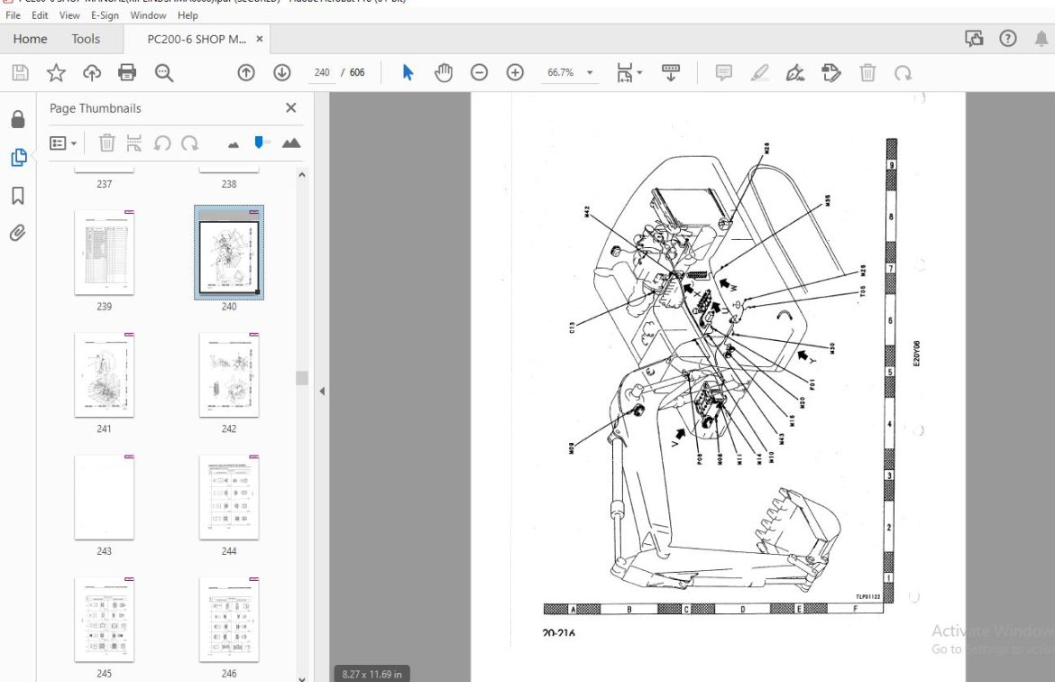Viewport: 1055px width, 682px height.
Task: Delete pages icon in thumbnails panel
Action: [x=107, y=143]
